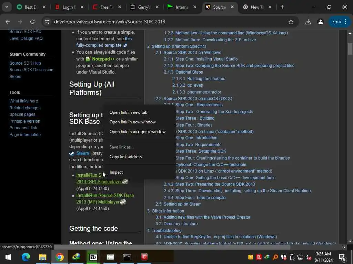The height and width of the screenshot is (264, 353).
Task: Open the notification center icon
Action: 342,257
